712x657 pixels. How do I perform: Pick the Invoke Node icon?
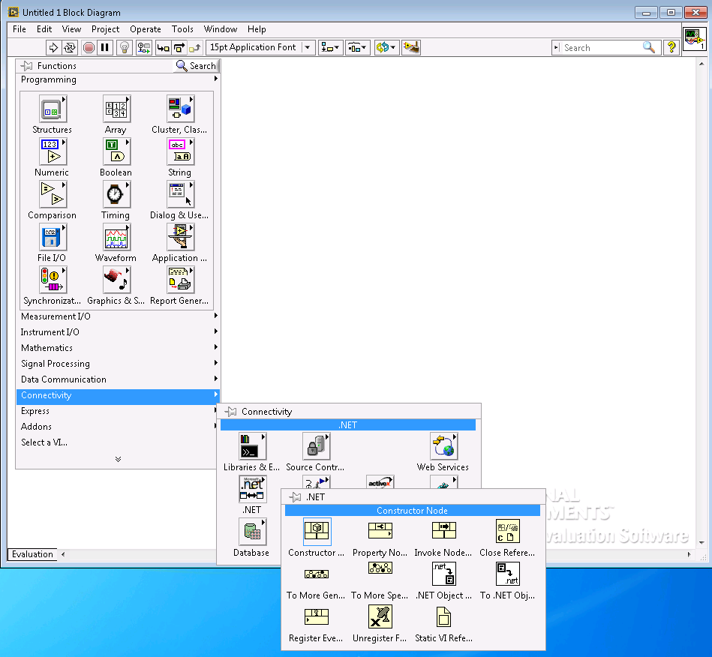pyautogui.click(x=444, y=531)
